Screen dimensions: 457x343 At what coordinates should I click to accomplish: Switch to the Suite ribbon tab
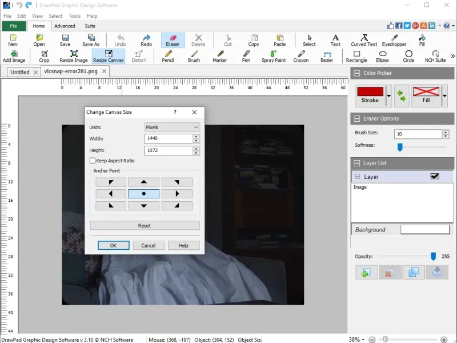tap(90, 26)
